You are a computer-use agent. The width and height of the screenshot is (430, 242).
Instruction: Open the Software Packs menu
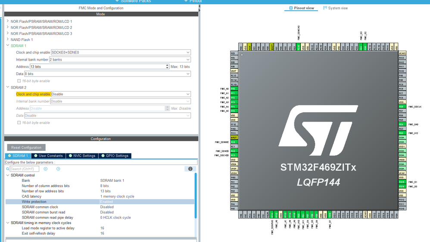coord(133,1)
